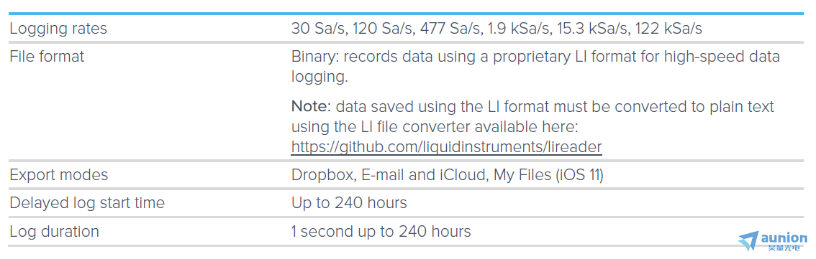Select the Delayed log start time label
Image resolution: width=816 pixels, height=259 pixels.
[x=87, y=203]
